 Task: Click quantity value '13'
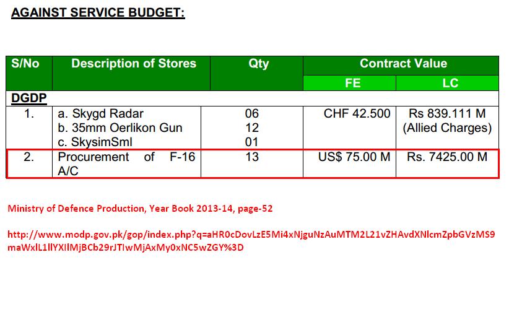pos(252,157)
